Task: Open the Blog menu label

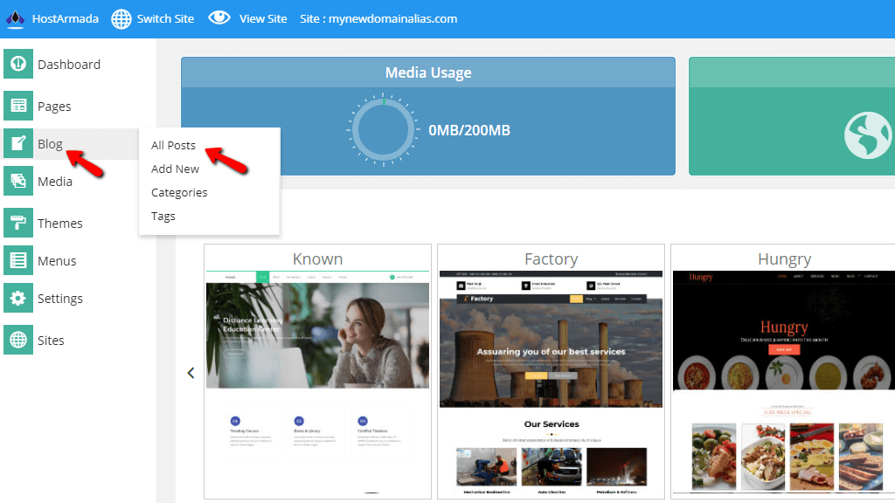Action: (50, 144)
